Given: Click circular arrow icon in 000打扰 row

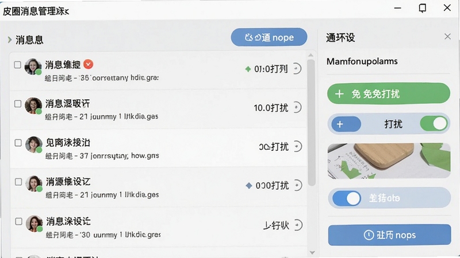Looking at the screenshot, I should [298, 185].
